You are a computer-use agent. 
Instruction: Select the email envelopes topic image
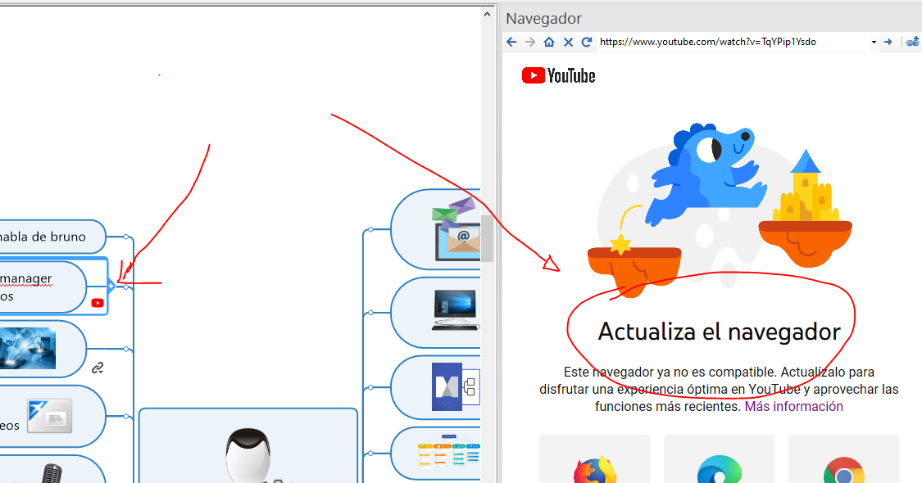click(x=455, y=228)
